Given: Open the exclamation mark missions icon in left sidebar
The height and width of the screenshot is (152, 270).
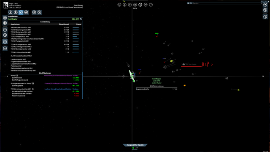Looking at the screenshot, I should point(5,30).
